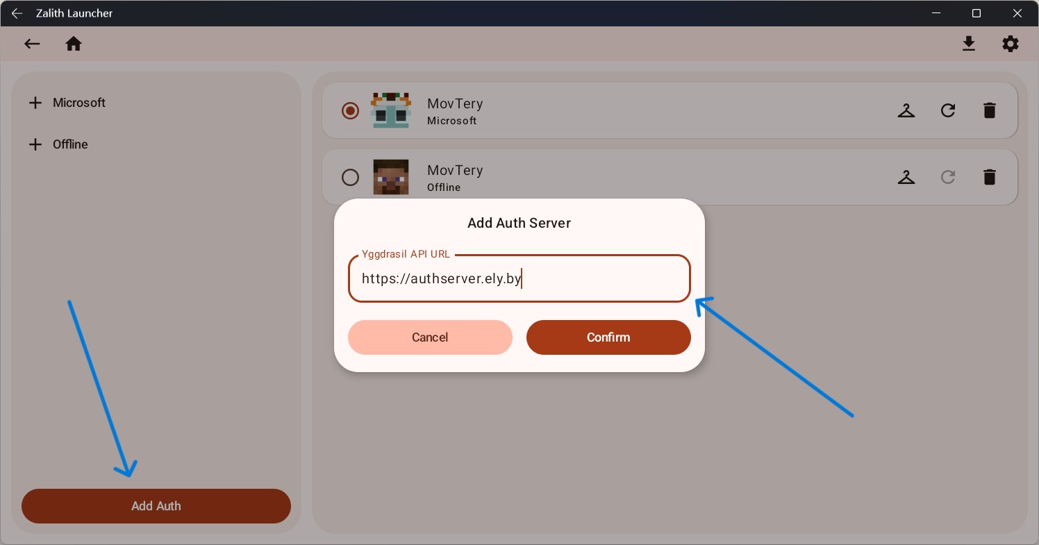
Task: Confirm adding the auth server
Action: [x=608, y=337]
